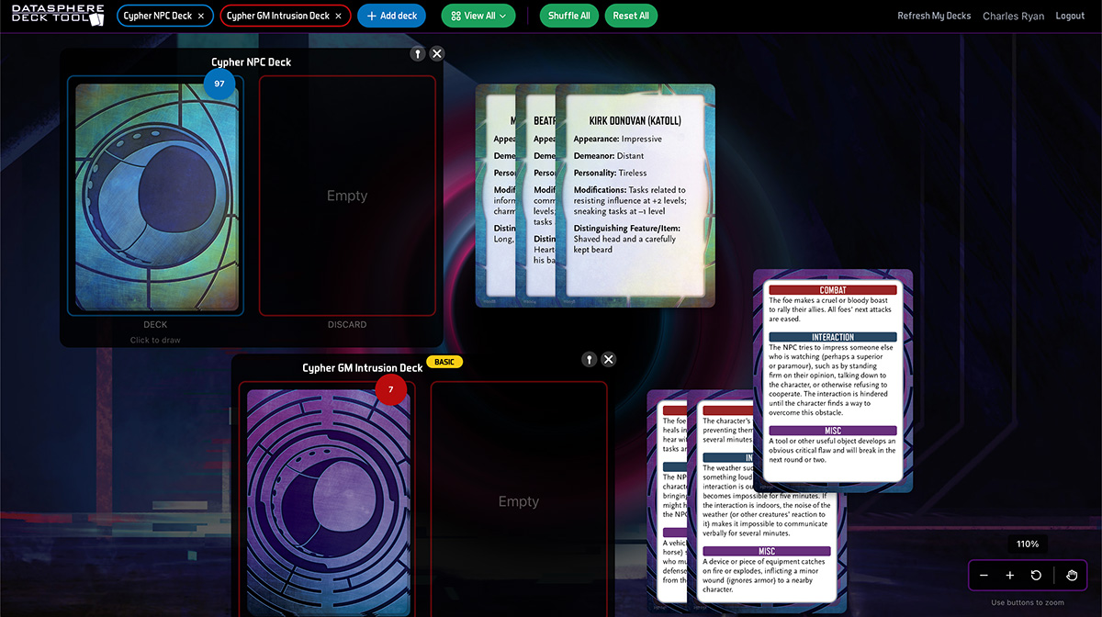Select intrusion card mentioning a tool breaking soon

(833, 380)
